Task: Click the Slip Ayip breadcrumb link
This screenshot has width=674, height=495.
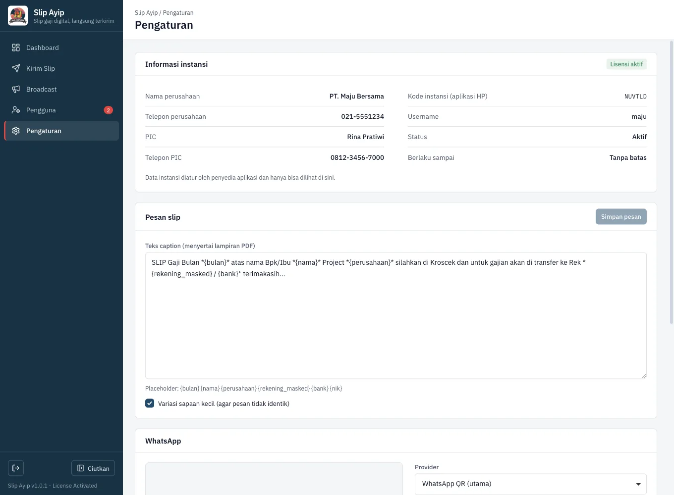Action: point(146,13)
